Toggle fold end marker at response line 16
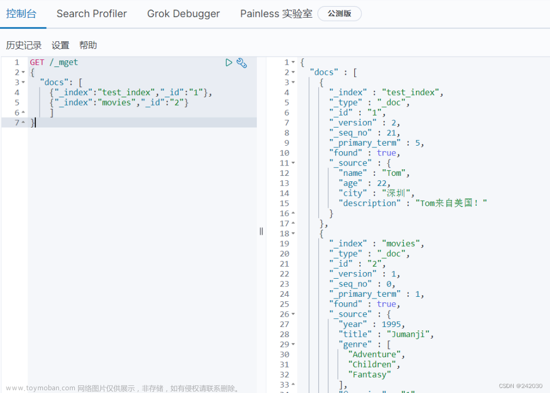This screenshot has height=393, width=550. [293, 213]
